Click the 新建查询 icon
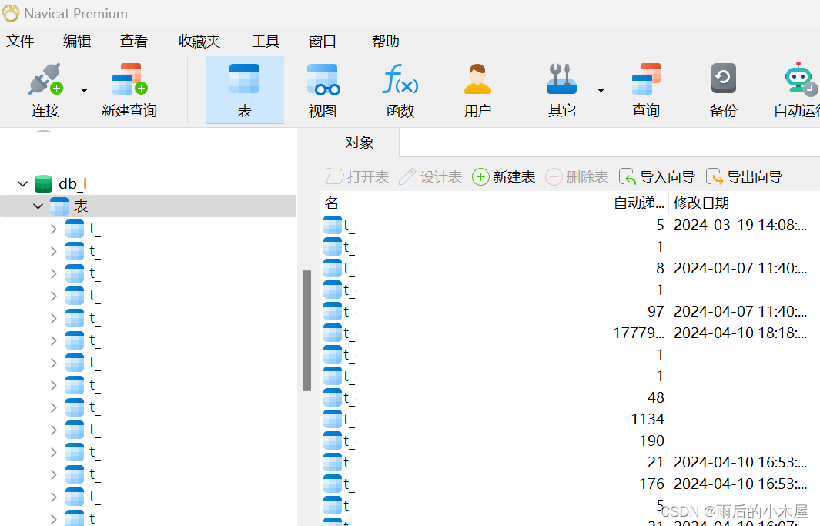This screenshot has height=526, width=820. [x=128, y=86]
